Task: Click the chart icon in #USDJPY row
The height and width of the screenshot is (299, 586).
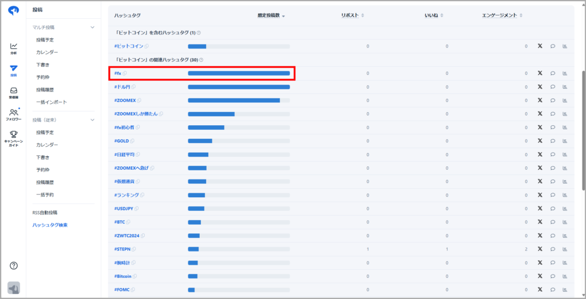Action: (x=565, y=208)
